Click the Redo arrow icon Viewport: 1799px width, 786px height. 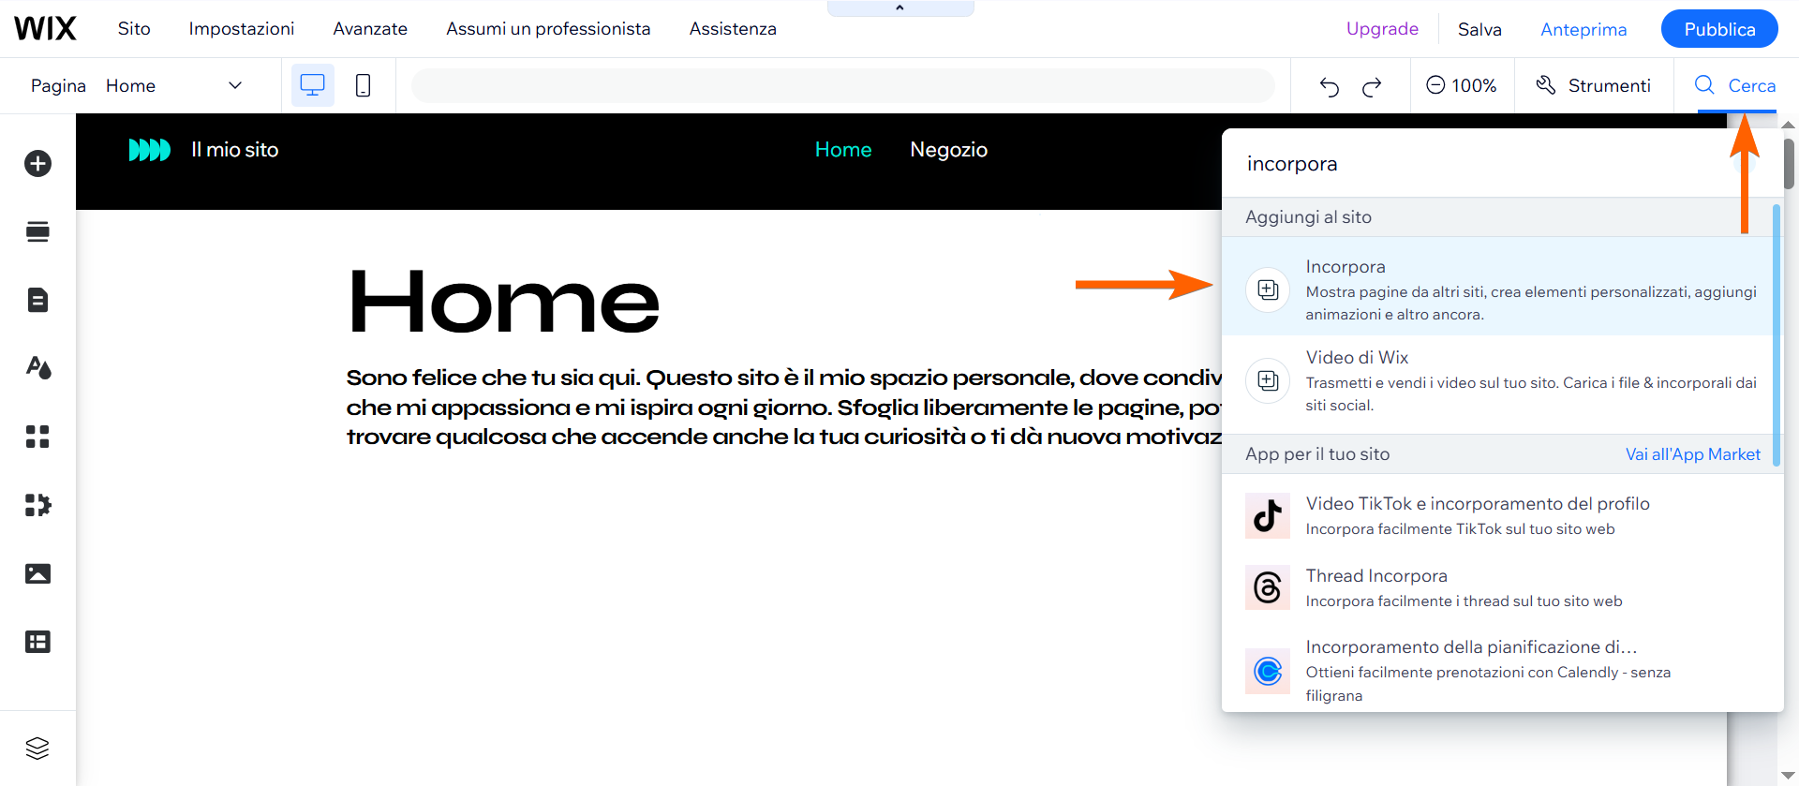[1372, 86]
